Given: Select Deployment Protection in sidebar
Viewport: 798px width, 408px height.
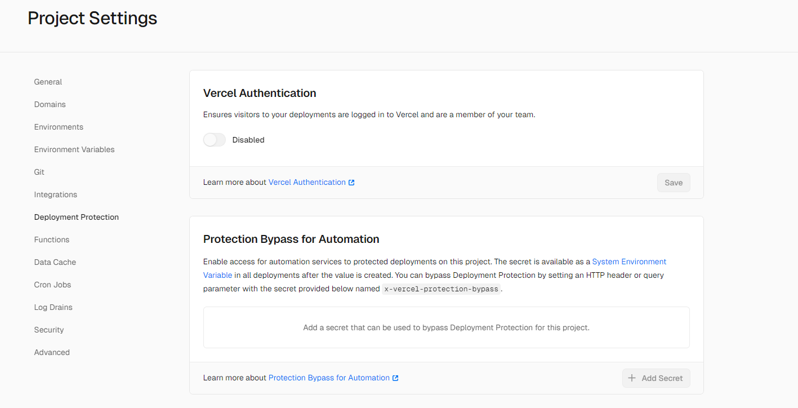Looking at the screenshot, I should click(77, 217).
